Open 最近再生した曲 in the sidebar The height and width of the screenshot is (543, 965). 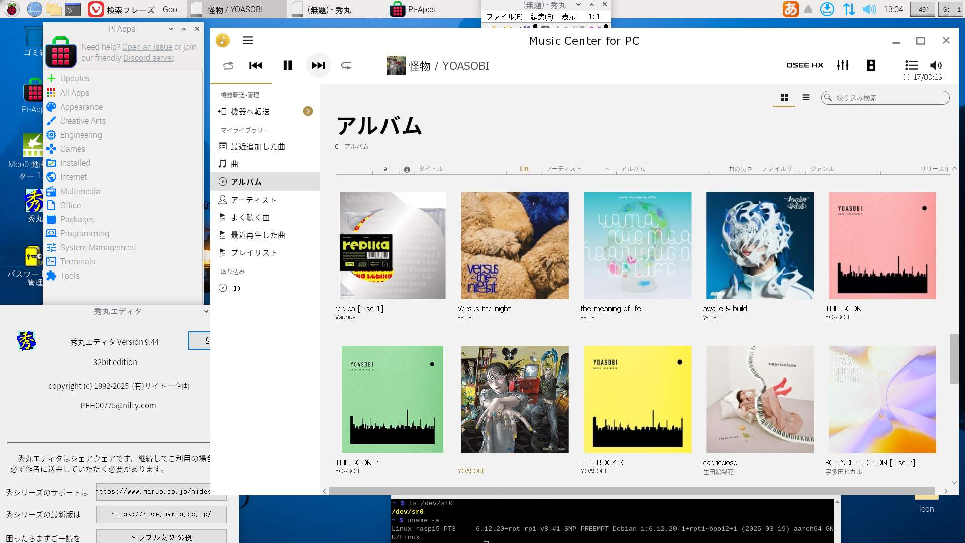[265, 235]
